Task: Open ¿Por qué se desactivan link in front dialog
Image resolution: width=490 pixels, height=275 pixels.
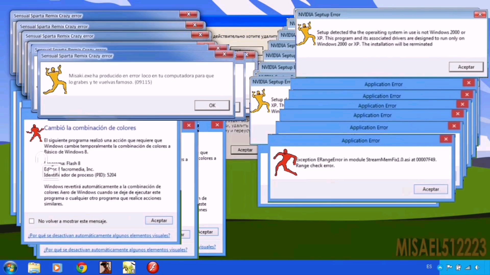Action: tap(99, 236)
